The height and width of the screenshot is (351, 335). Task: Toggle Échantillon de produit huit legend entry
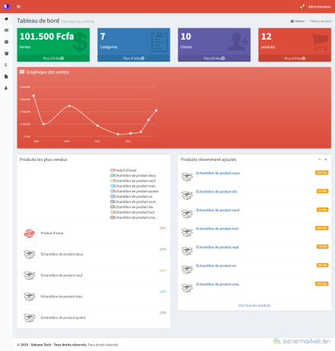tap(132, 212)
